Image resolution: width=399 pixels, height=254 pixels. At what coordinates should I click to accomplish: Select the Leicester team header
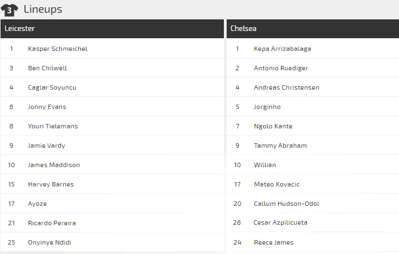point(19,29)
